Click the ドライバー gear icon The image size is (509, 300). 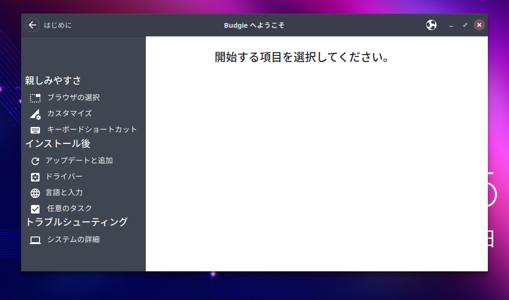click(35, 177)
